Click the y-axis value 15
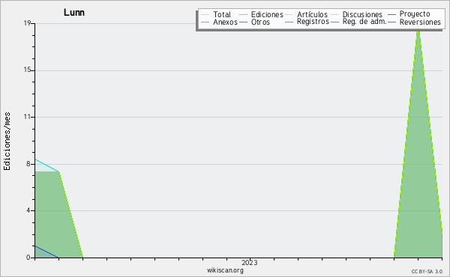Screen dimensions: 450x277 click(x=27, y=70)
